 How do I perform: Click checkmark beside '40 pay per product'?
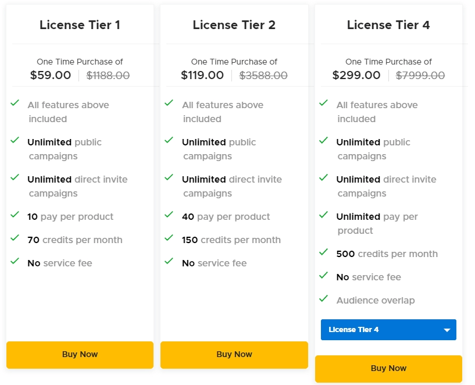coord(169,215)
